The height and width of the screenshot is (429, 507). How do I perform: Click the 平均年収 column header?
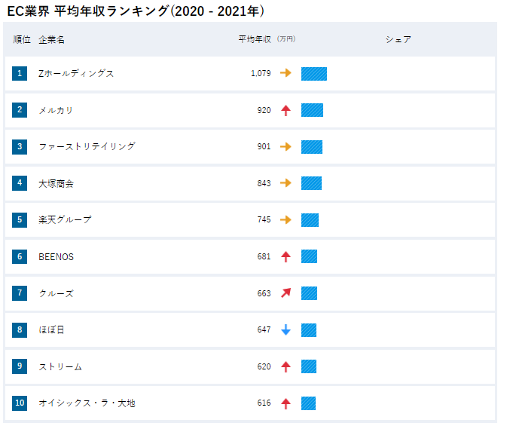(x=255, y=39)
